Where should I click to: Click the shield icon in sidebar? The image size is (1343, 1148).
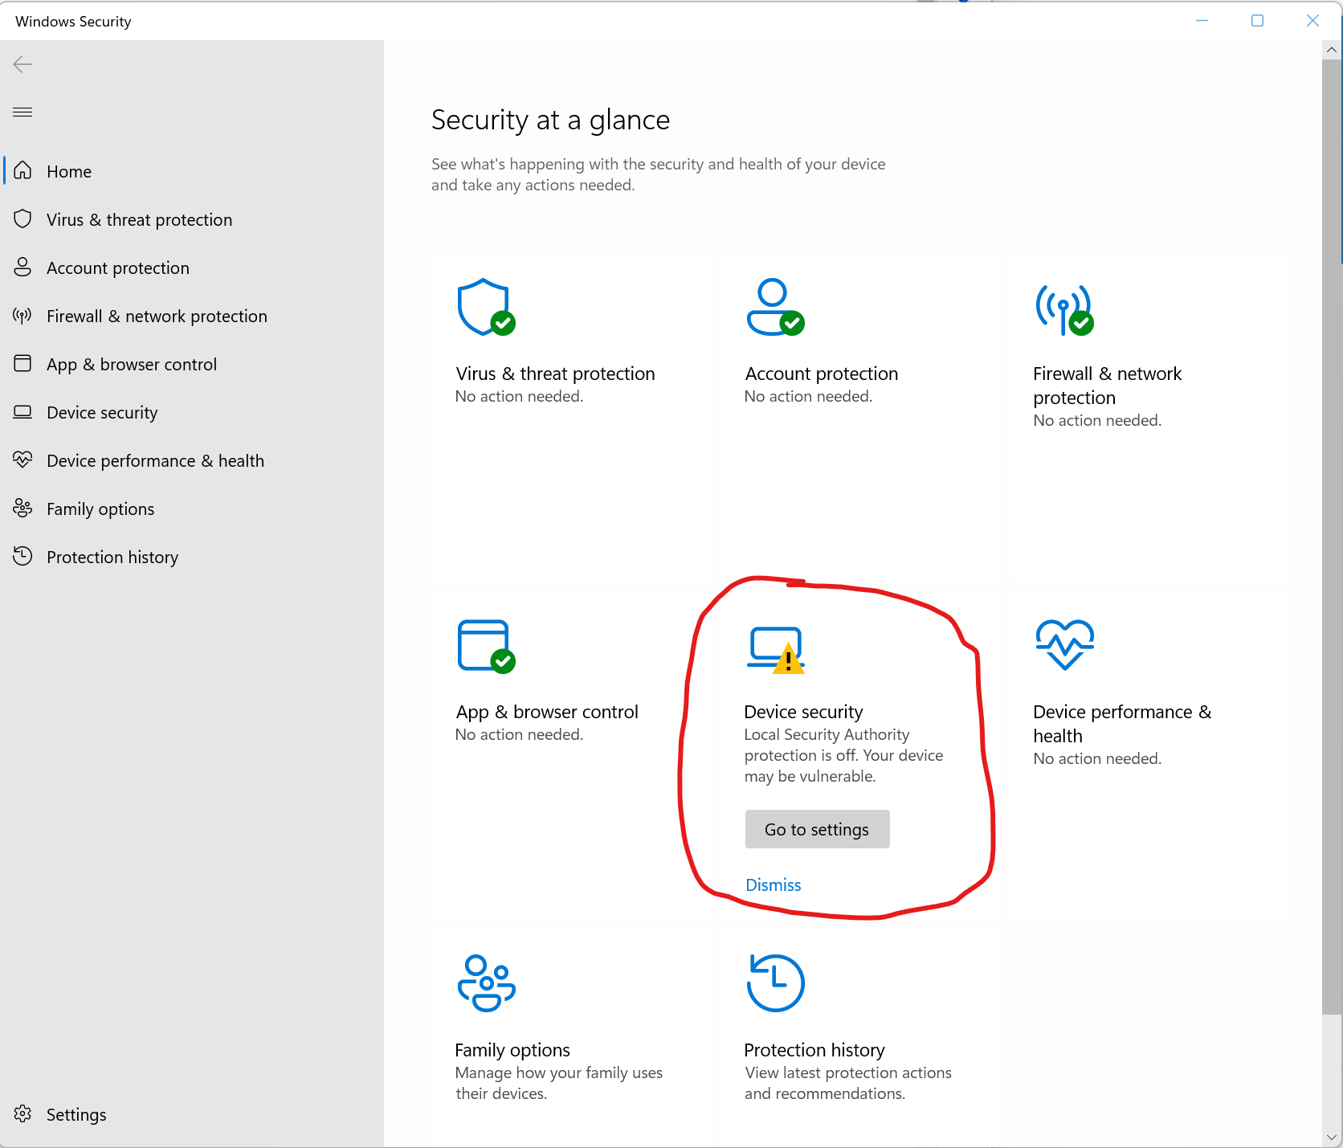[x=22, y=219]
